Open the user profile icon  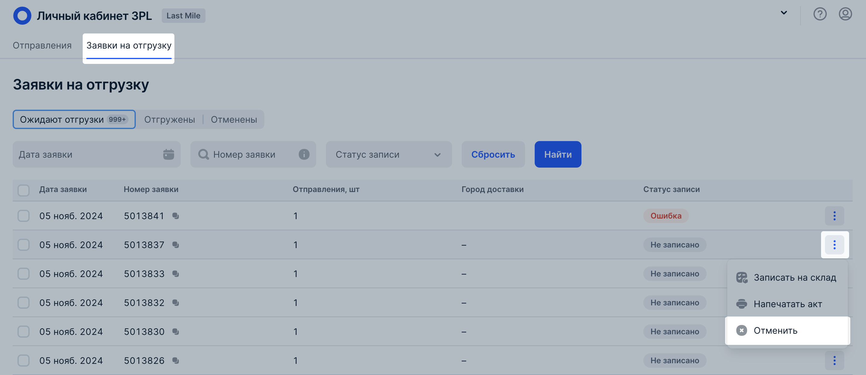845,14
